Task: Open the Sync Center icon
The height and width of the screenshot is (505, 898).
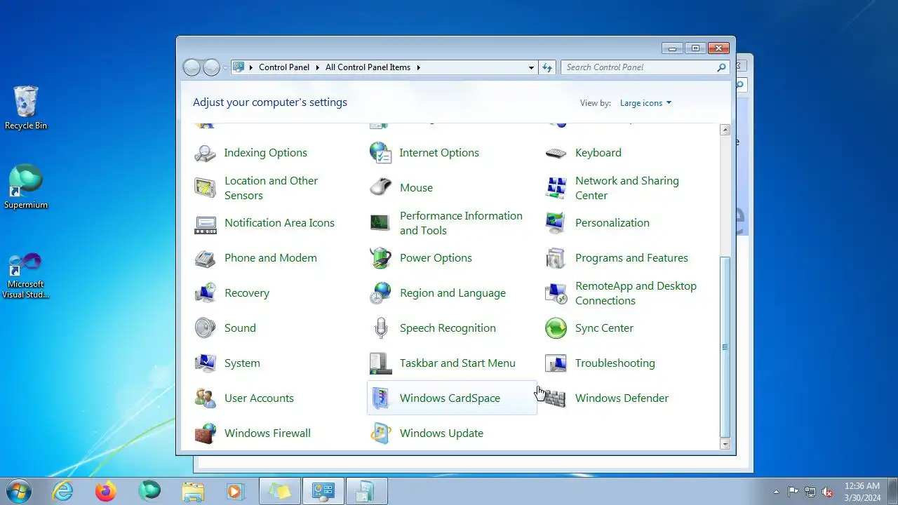Action: [x=556, y=328]
